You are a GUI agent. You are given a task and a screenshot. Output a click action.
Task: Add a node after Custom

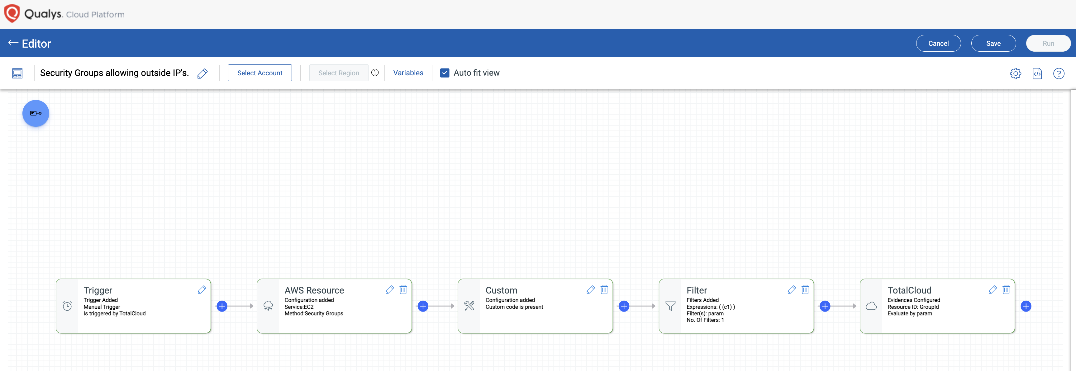624,306
